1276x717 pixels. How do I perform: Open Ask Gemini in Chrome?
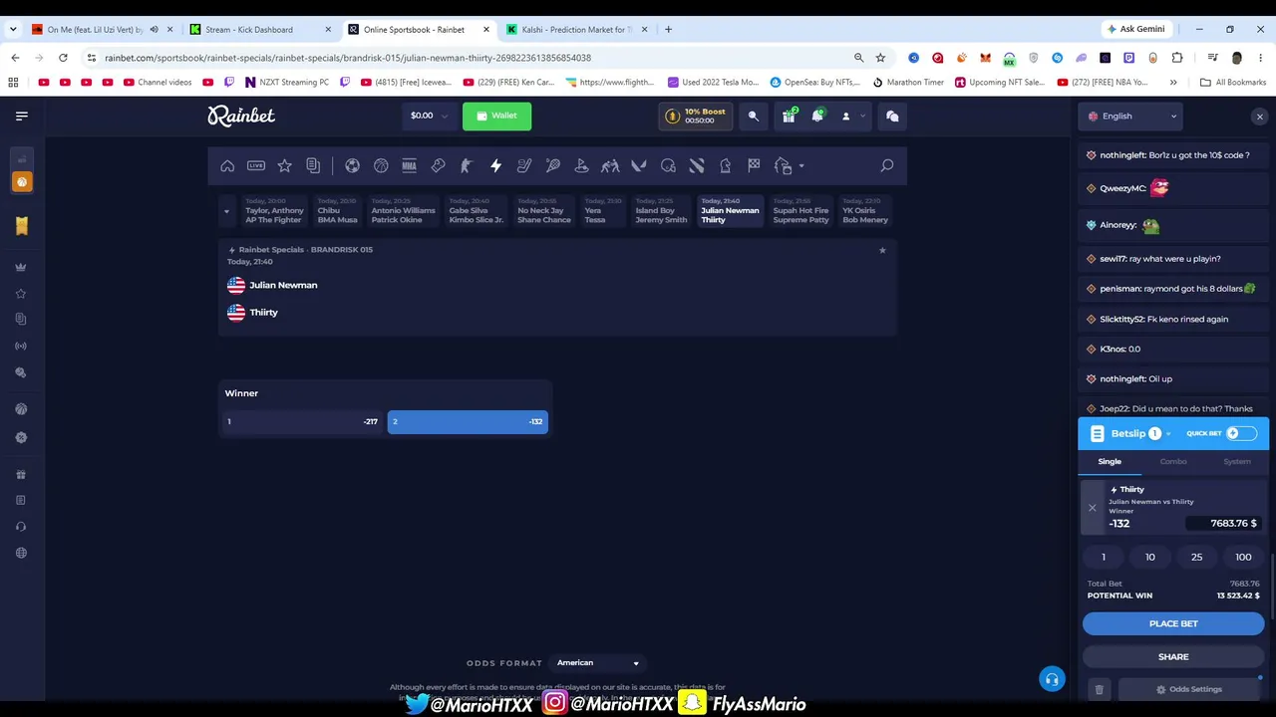point(1134,30)
